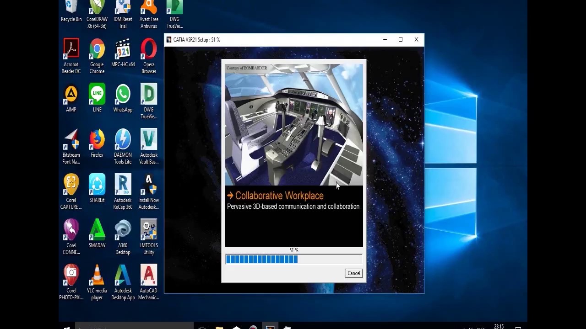The width and height of the screenshot is (586, 329).
Task: Launch Autodesk Desktop App icon
Action: click(x=123, y=282)
